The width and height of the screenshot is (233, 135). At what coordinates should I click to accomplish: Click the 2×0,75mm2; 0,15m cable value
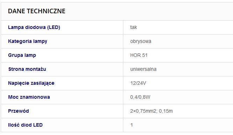[151, 111]
